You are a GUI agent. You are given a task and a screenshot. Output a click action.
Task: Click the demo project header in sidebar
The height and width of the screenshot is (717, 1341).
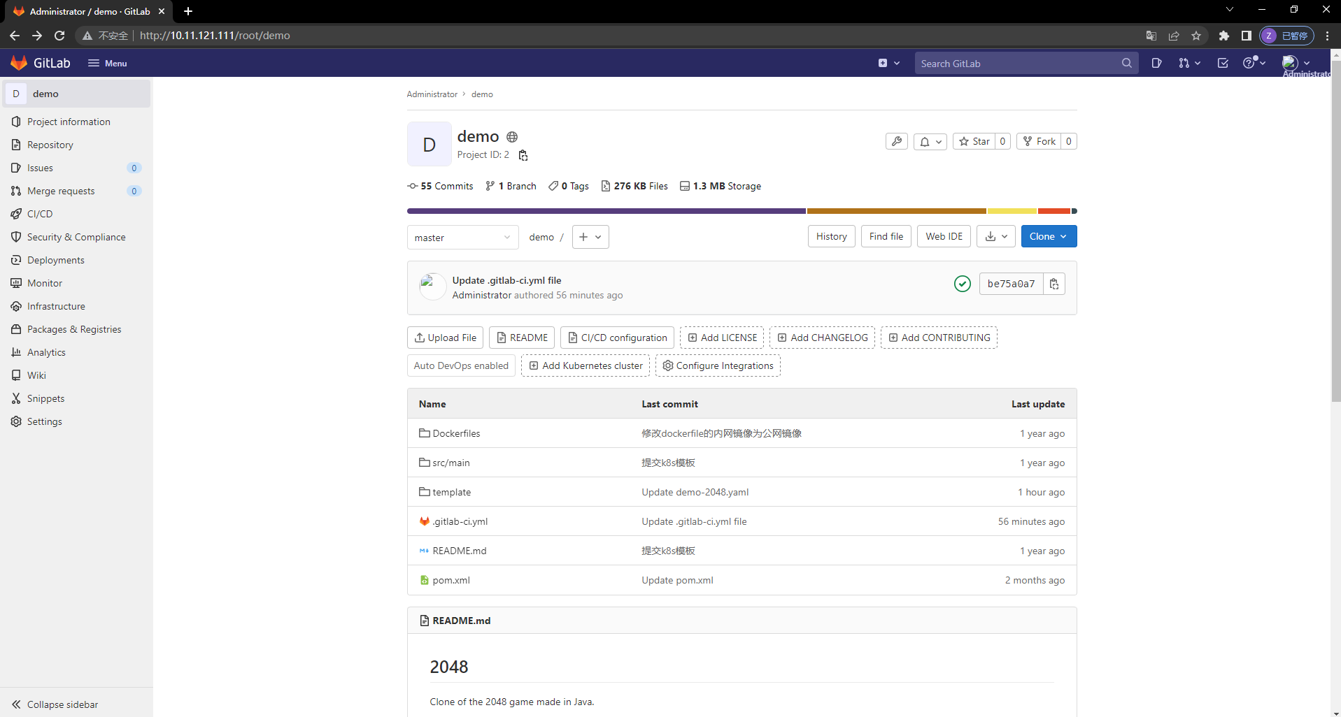[77, 94]
